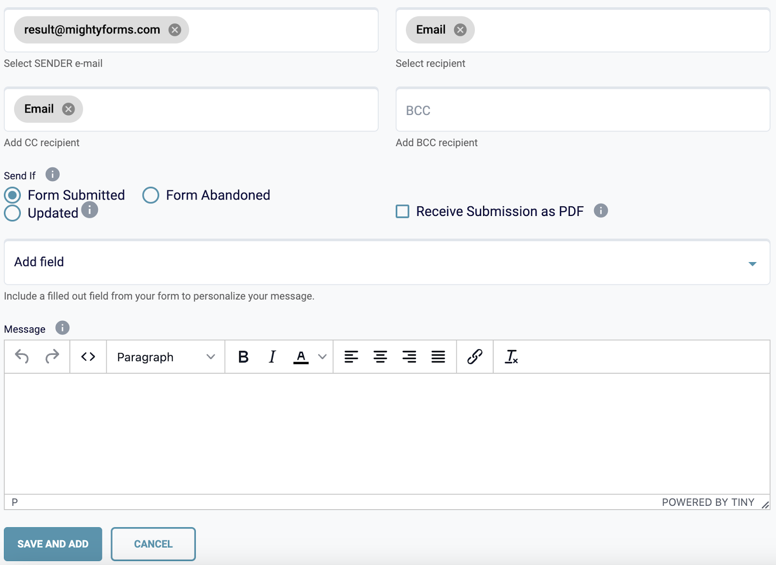
Task: Expand the Add field dropdown
Action: click(x=387, y=262)
